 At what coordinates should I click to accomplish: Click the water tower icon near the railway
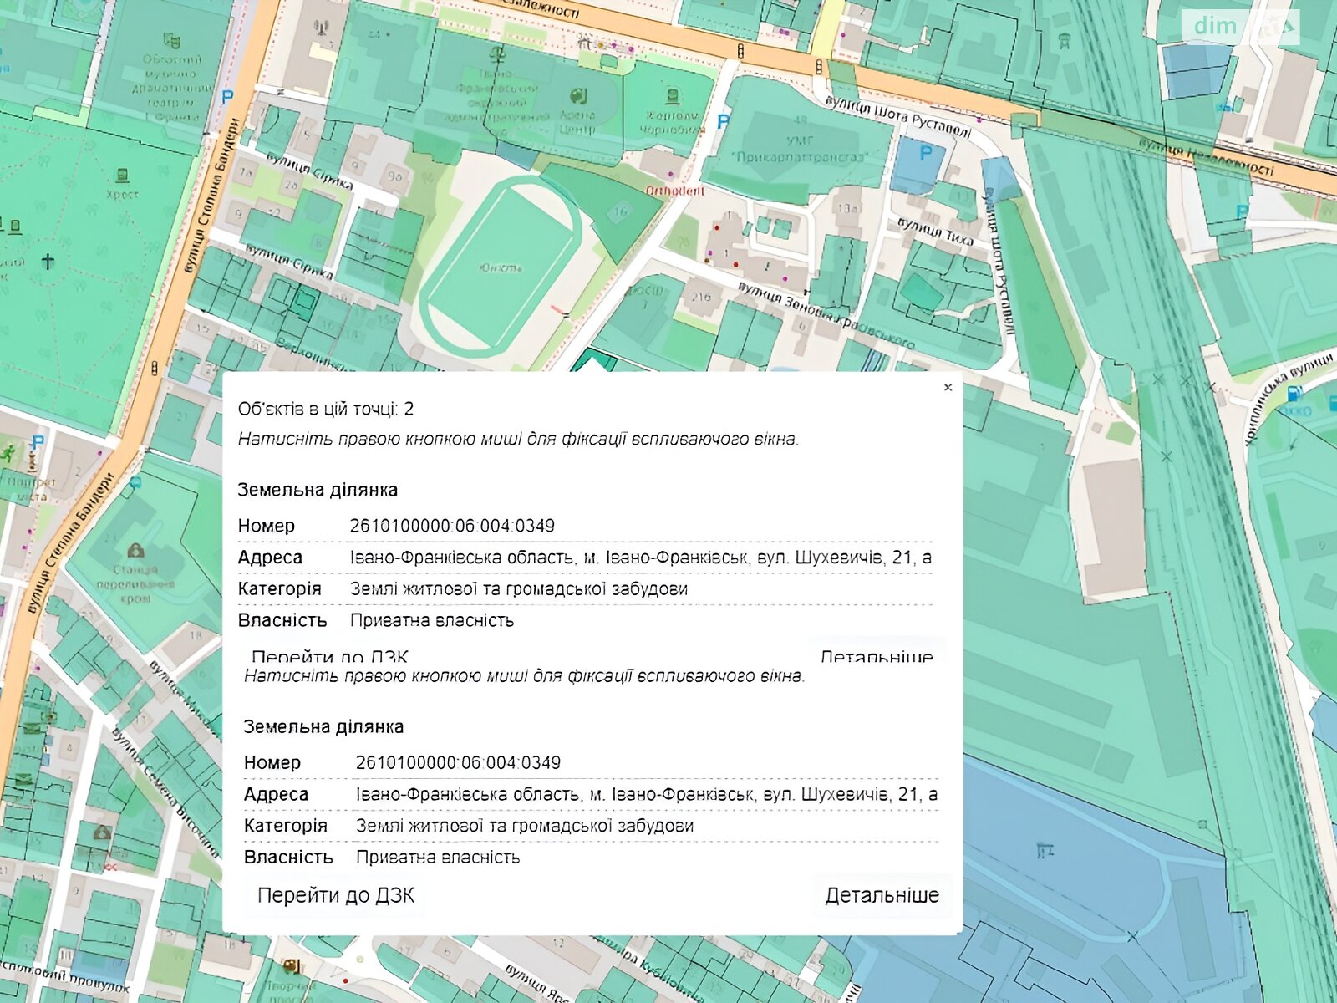click(1065, 40)
